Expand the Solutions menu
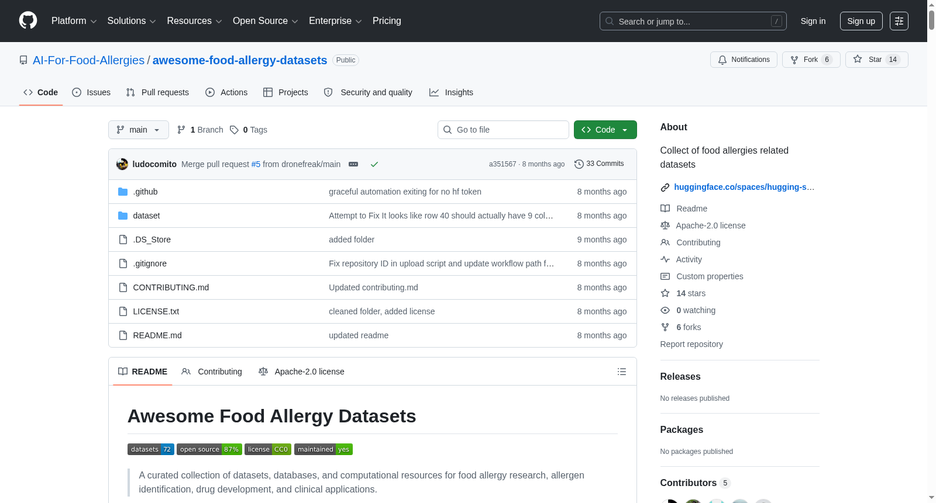Viewport: 936px width, 503px height. (132, 21)
